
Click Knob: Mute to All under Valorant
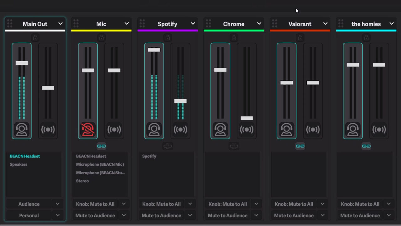[294, 204]
